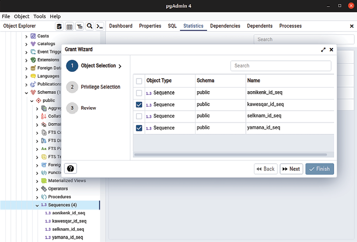The width and height of the screenshot is (357, 242).
Task: Switch to the Dashboard tab
Action: point(121,26)
